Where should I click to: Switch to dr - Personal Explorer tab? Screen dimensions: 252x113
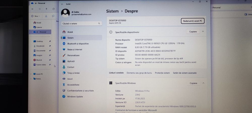[x=38, y=3]
